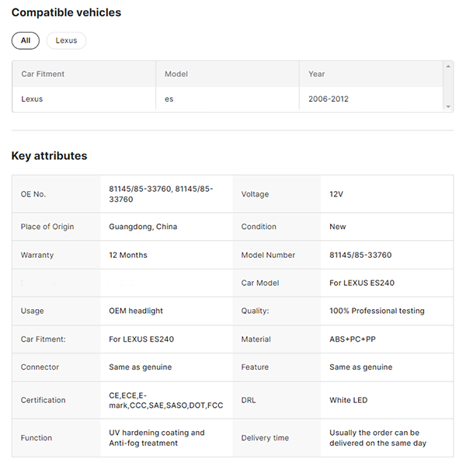Click "For LEXUS ES240" Car Model value

coord(362,283)
